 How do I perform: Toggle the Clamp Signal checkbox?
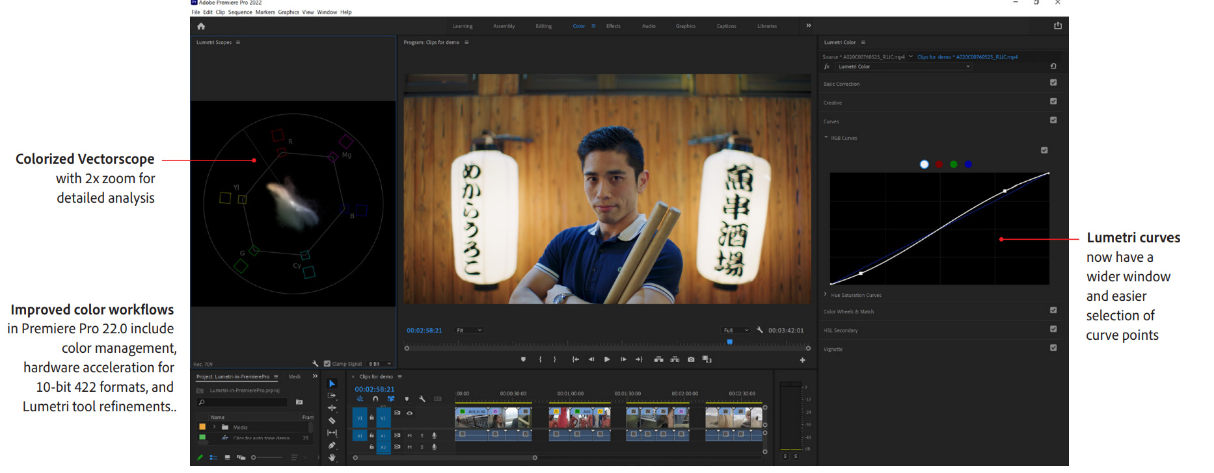pyautogui.click(x=327, y=364)
